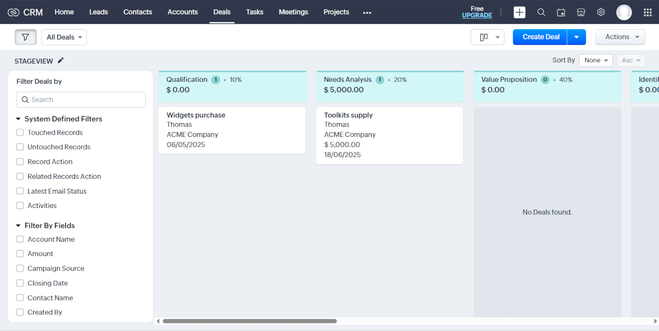
Task: Click Thomas on Toolkits supply card
Action: point(337,125)
